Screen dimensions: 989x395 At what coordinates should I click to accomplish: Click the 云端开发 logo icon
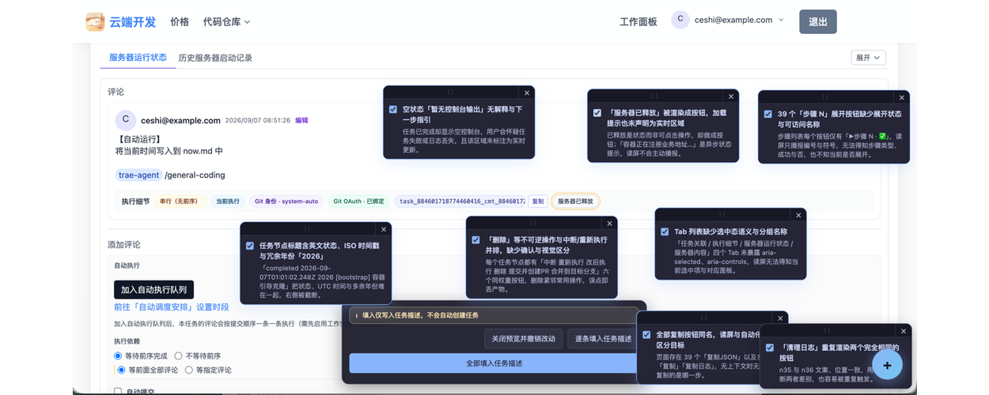(95, 21)
